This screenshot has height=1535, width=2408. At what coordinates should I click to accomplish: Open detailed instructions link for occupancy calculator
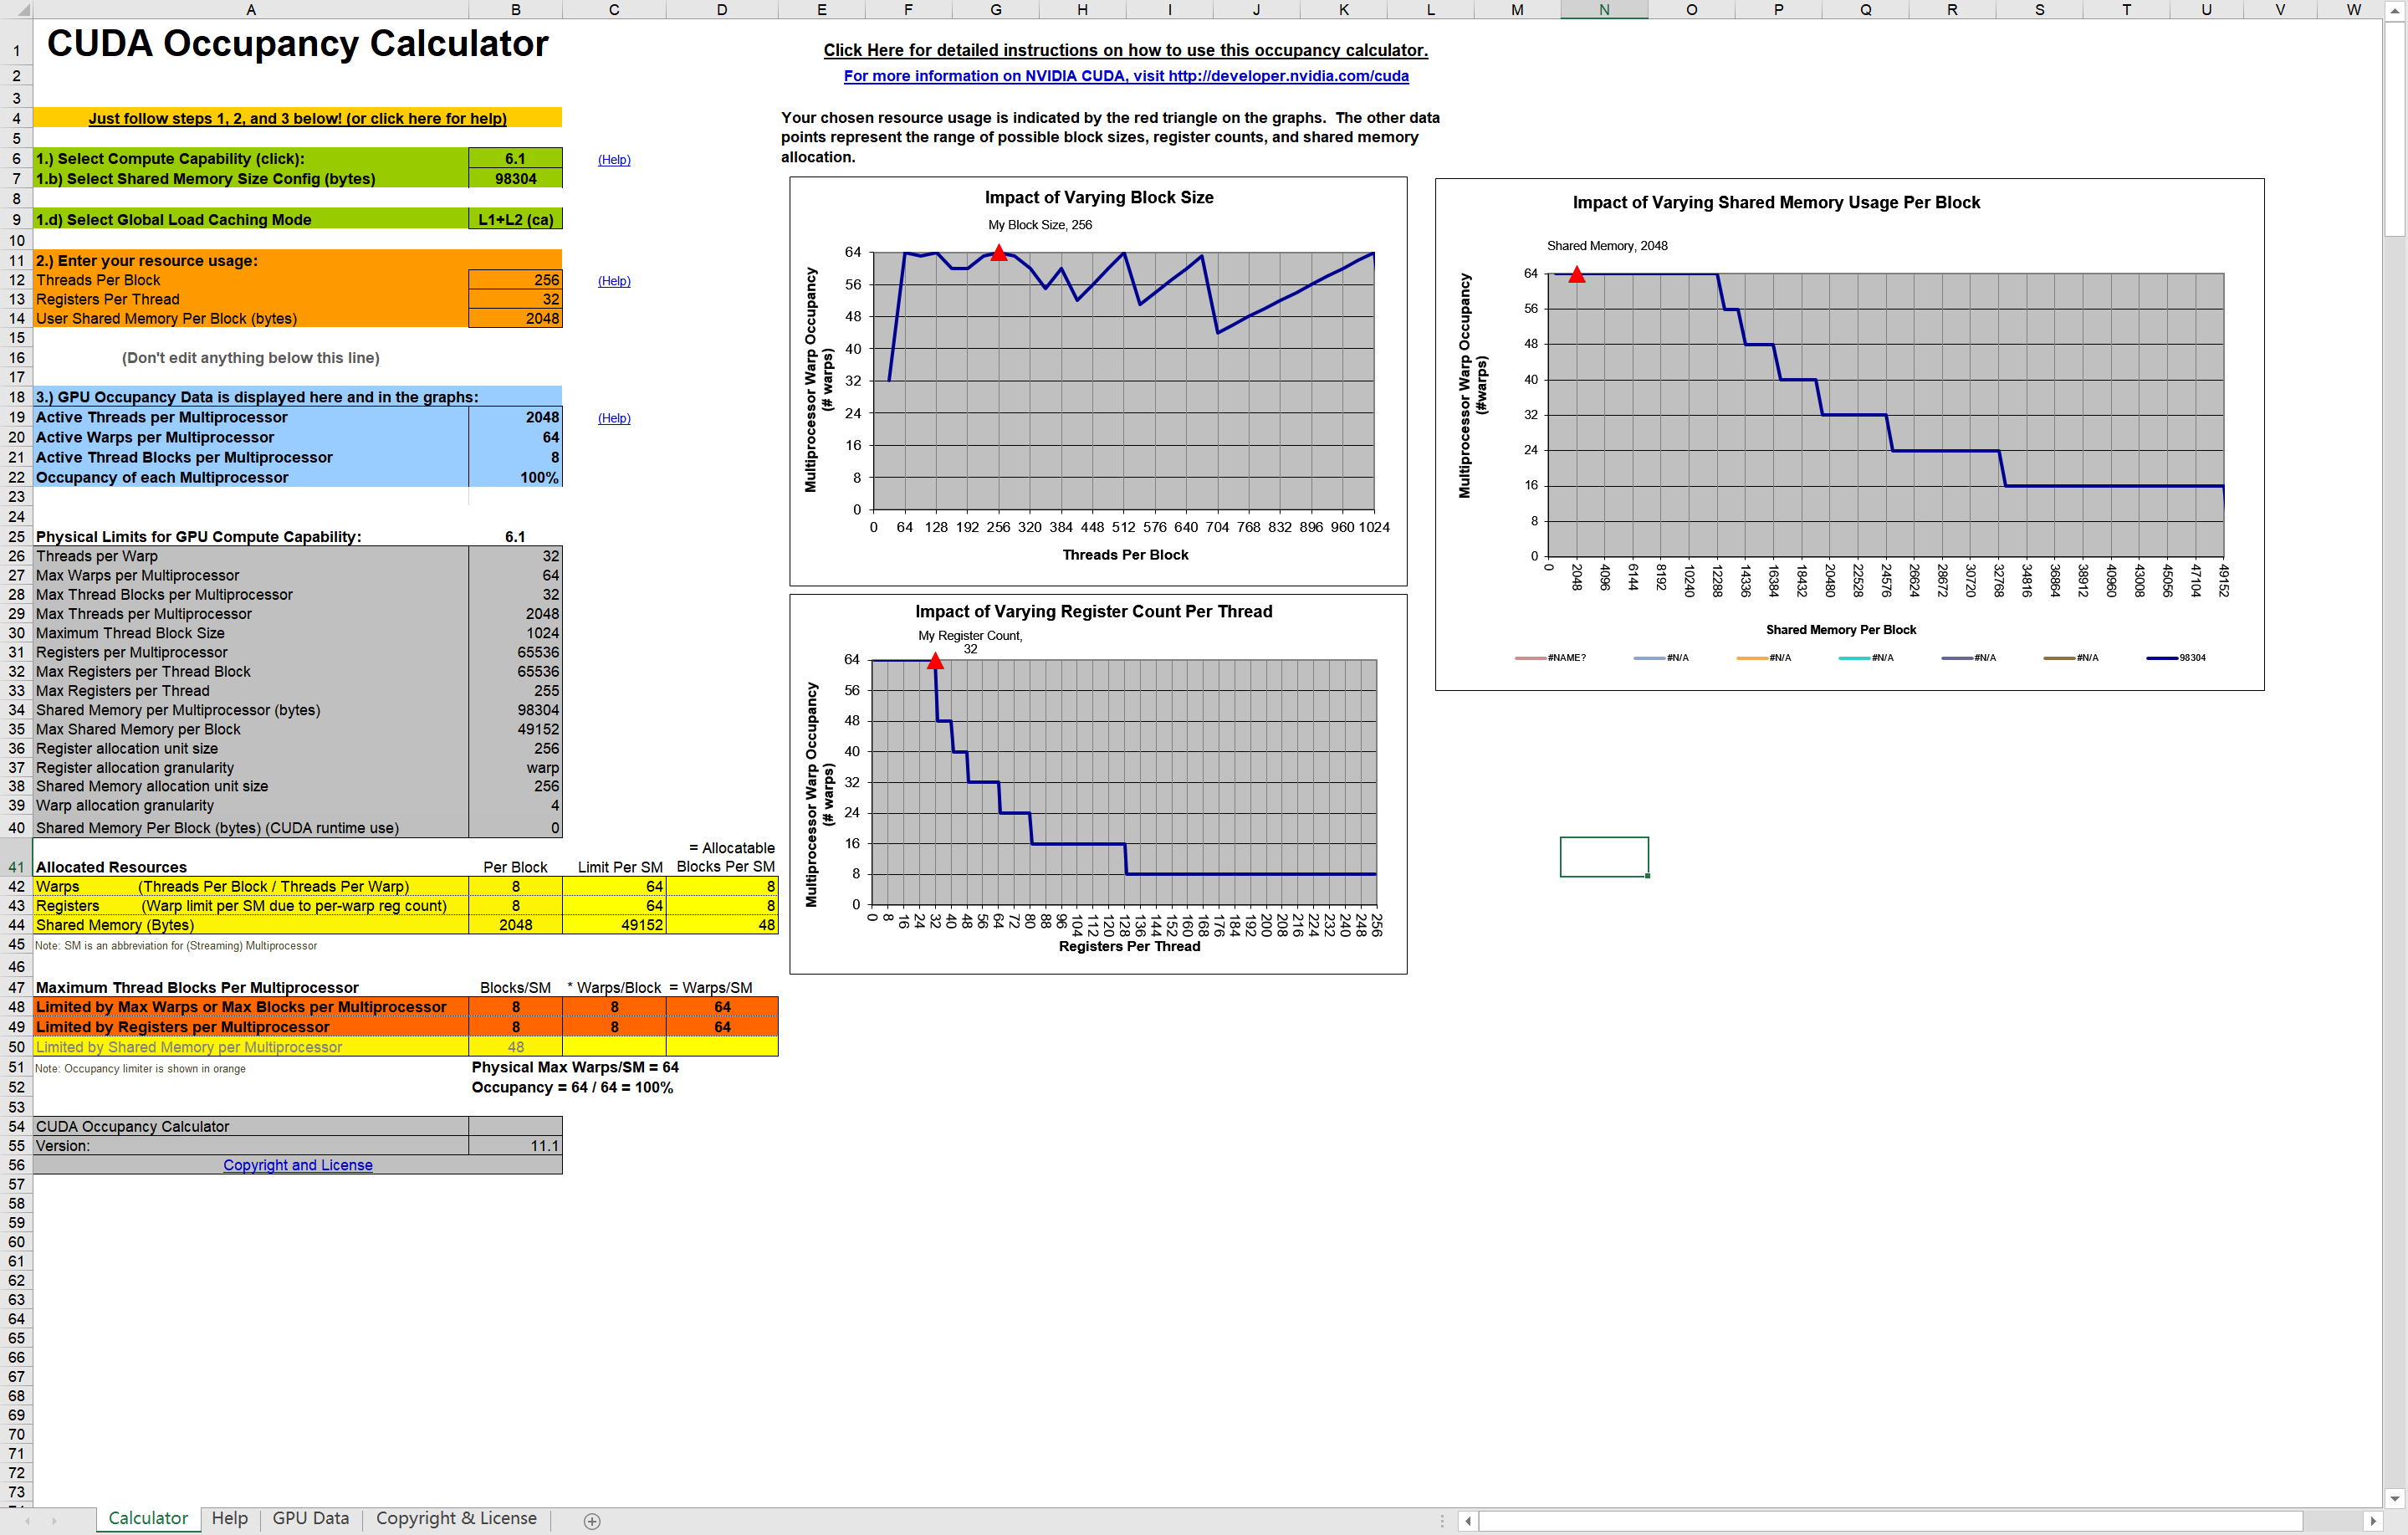(x=1125, y=50)
